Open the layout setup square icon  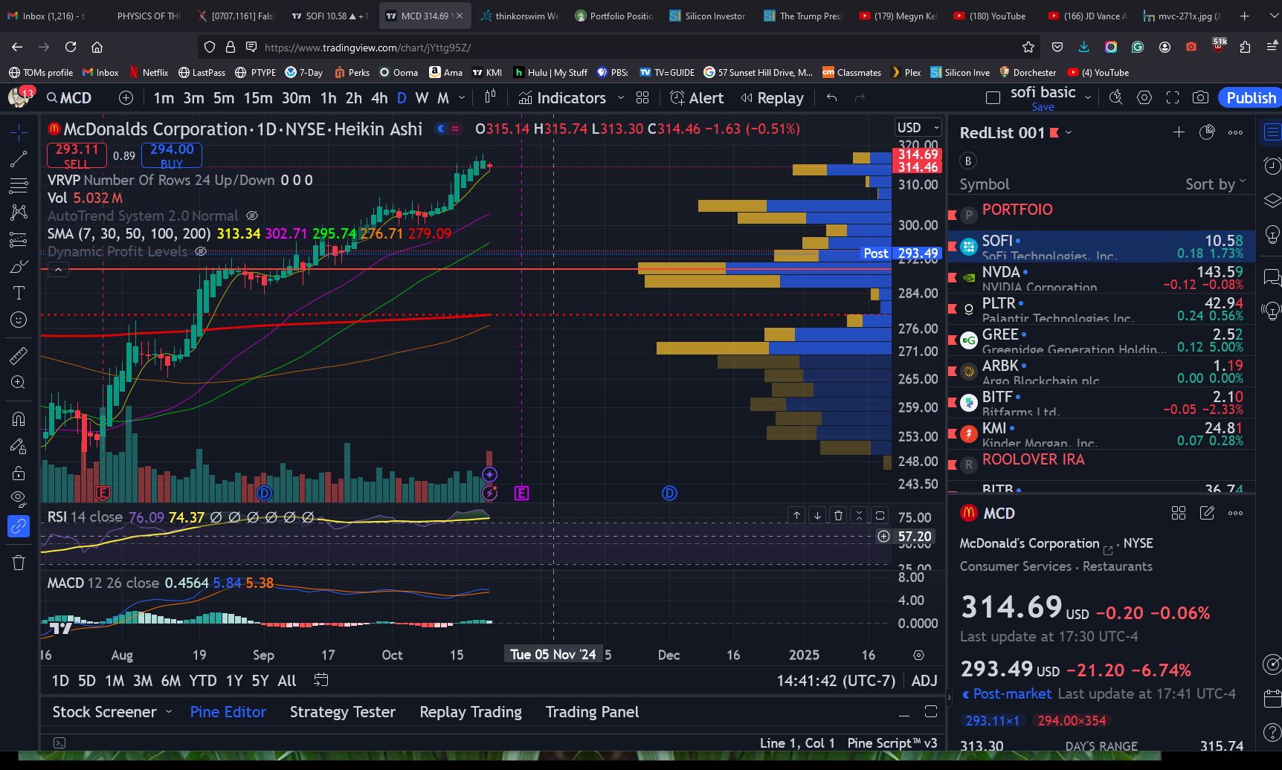993,97
